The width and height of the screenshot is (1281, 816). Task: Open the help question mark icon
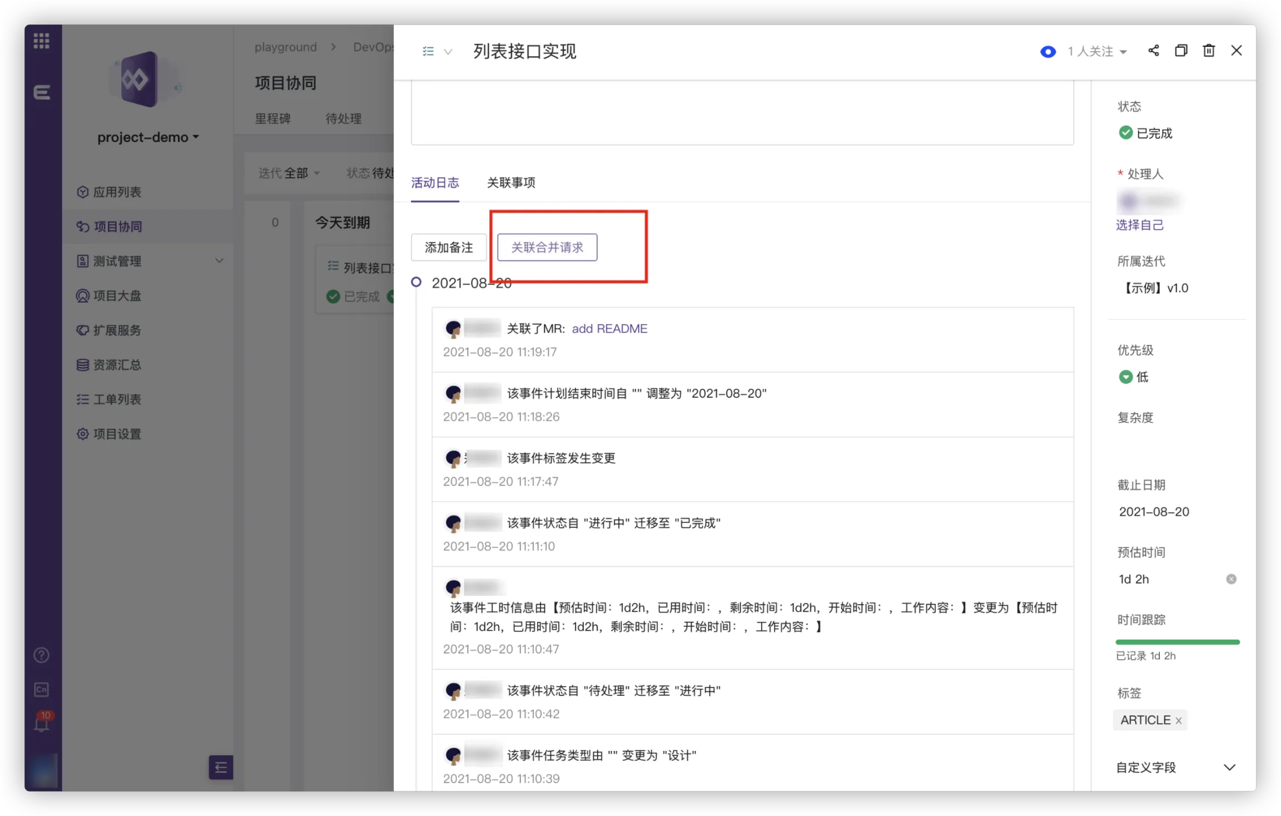point(42,655)
